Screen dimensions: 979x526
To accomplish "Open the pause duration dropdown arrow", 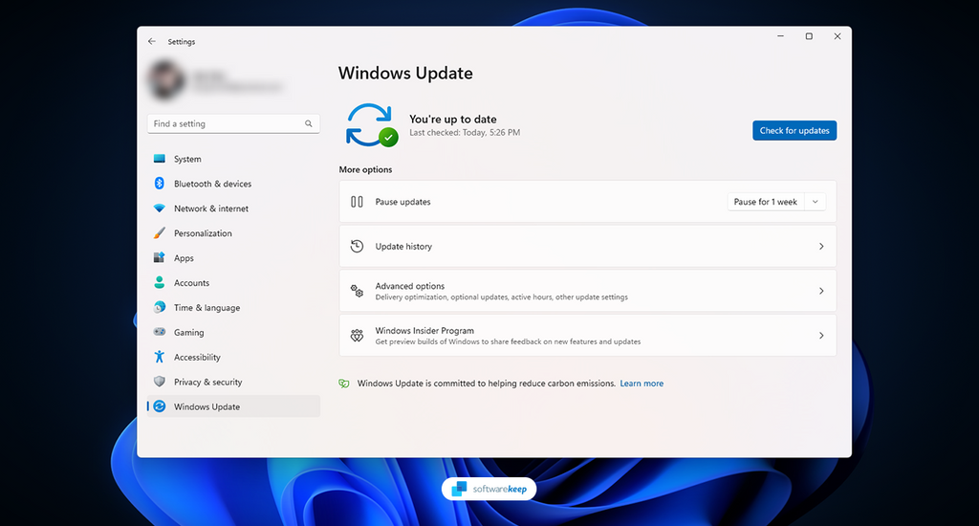I will click(815, 202).
